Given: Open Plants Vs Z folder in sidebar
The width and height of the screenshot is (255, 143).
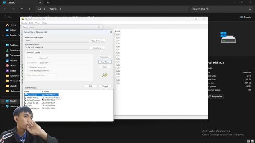Looking at the screenshot, I should (12, 81).
